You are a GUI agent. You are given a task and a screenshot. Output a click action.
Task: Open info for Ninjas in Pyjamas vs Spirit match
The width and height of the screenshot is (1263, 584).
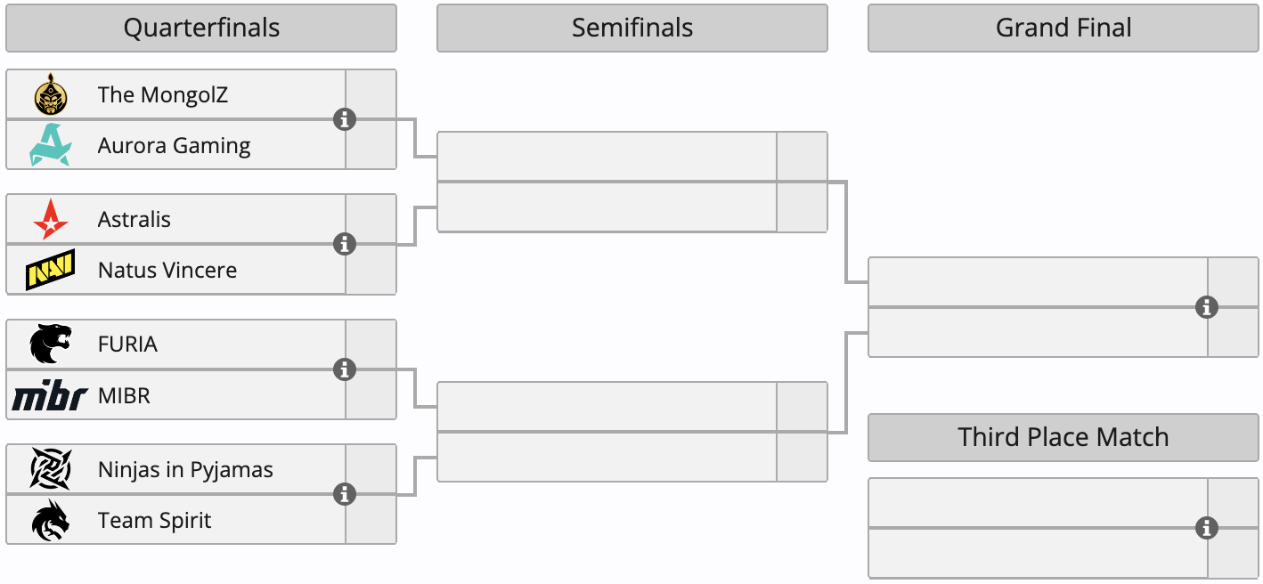(345, 494)
